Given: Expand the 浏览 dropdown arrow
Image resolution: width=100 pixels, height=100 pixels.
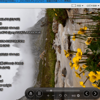Looking at the screenshot, I should tap(82, 6).
